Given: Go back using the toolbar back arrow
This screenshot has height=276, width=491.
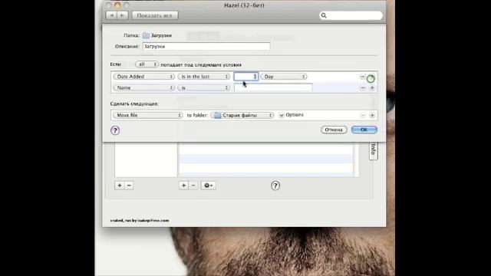Looking at the screenshot, I should pyautogui.click(x=111, y=15).
